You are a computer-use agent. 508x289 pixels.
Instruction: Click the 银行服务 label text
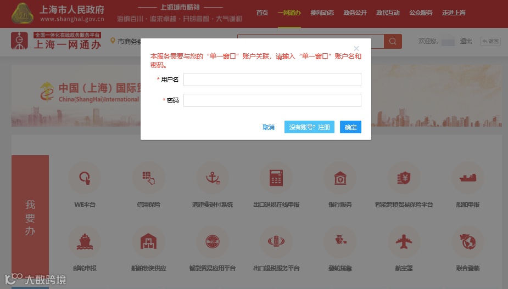(340, 205)
